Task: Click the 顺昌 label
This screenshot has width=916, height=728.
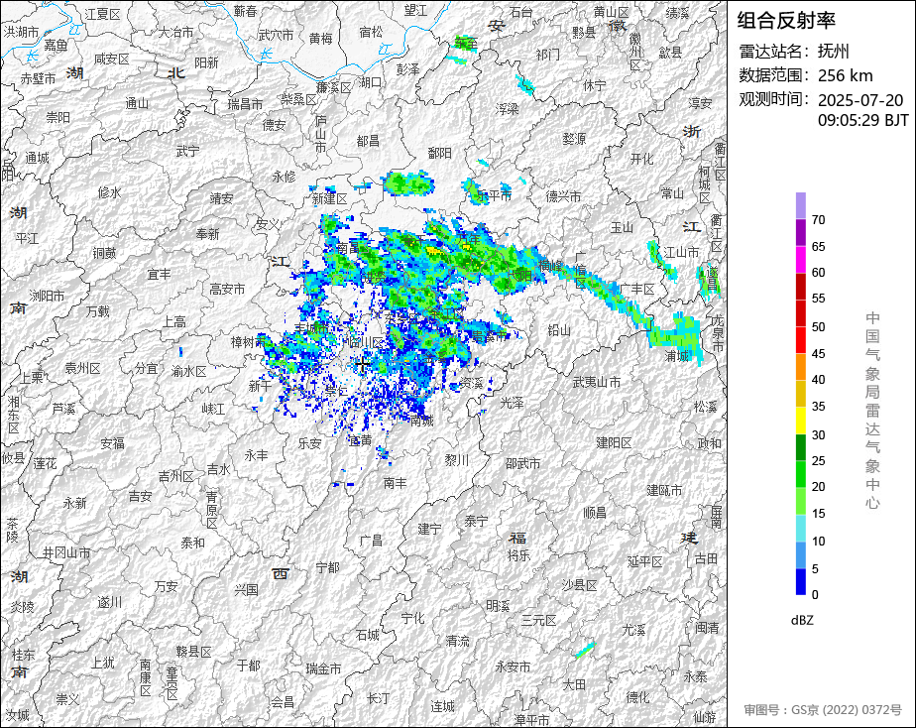Action: [x=595, y=513]
